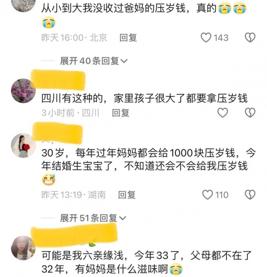Expand the 51 replies thread

(93, 218)
